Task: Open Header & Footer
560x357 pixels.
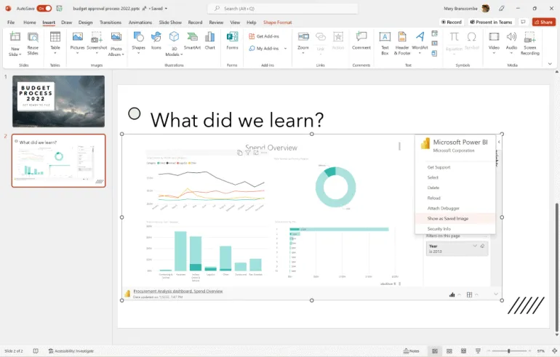Action: (x=402, y=44)
